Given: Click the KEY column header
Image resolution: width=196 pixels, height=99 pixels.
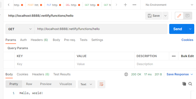Looking at the screenshot, I should coord(20,56).
